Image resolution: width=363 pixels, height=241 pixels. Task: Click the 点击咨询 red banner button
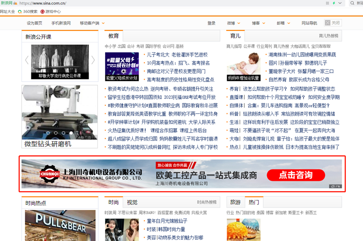(x=296, y=175)
